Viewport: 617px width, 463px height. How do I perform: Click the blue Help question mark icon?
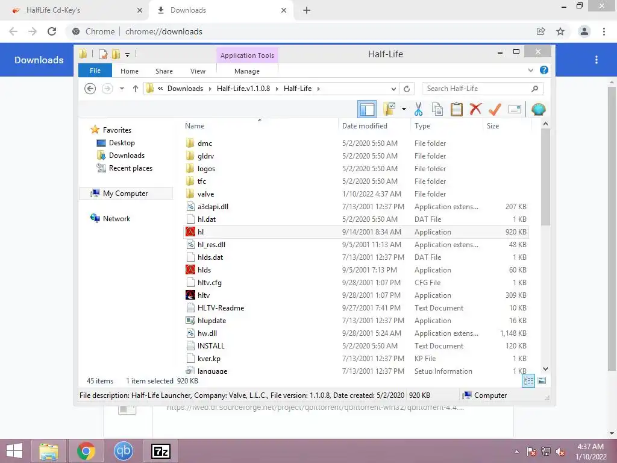click(544, 70)
